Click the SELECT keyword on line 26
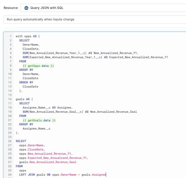 (x=21, y=141)
